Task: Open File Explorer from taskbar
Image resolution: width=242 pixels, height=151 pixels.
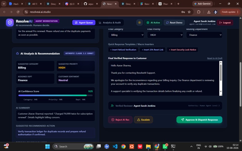Action: click(x=148, y=147)
